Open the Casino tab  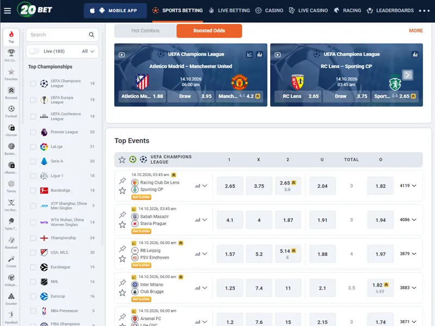click(269, 10)
